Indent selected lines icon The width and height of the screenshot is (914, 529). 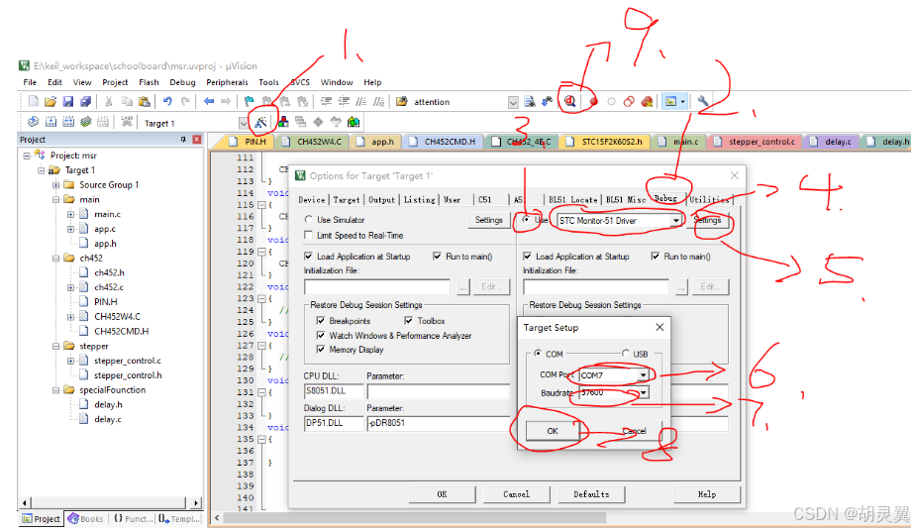[326, 101]
